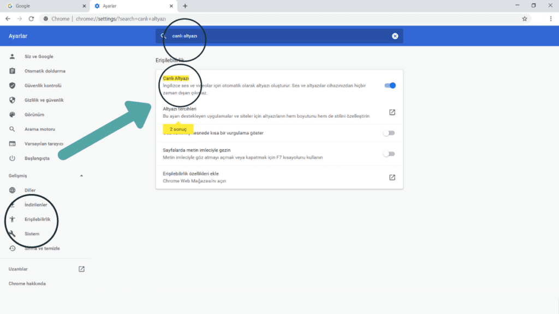Screen dimensions: 559x314
Task: Click the person icon for Siz ve Google
Action: (12, 56)
